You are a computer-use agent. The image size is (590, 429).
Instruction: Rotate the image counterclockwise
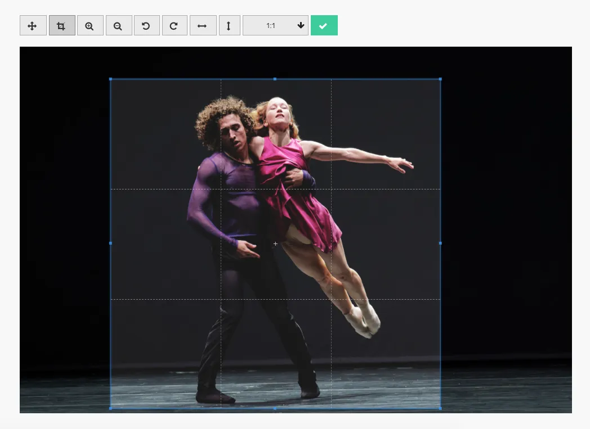[147, 25]
